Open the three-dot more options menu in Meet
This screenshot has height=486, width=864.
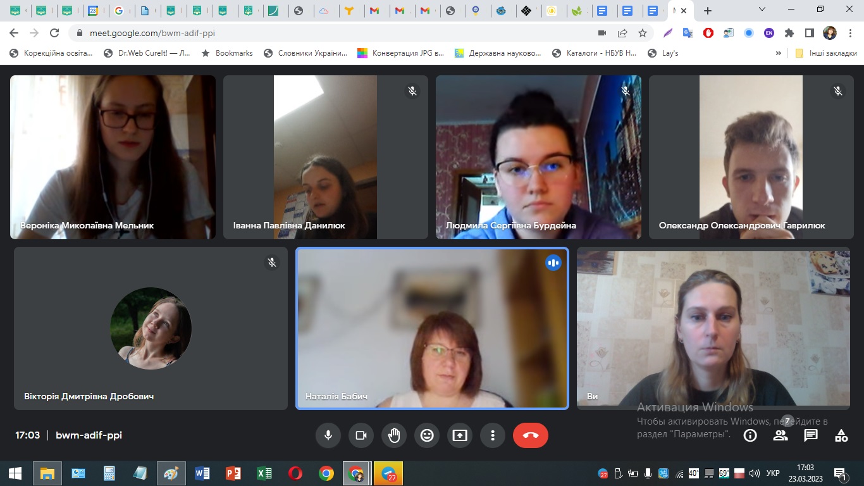tap(493, 435)
